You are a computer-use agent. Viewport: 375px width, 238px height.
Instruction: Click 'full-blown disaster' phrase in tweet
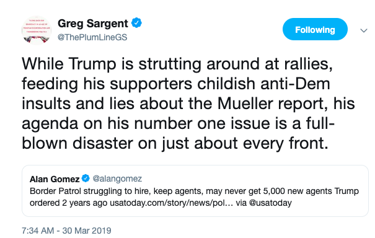[x=178, y=133]
